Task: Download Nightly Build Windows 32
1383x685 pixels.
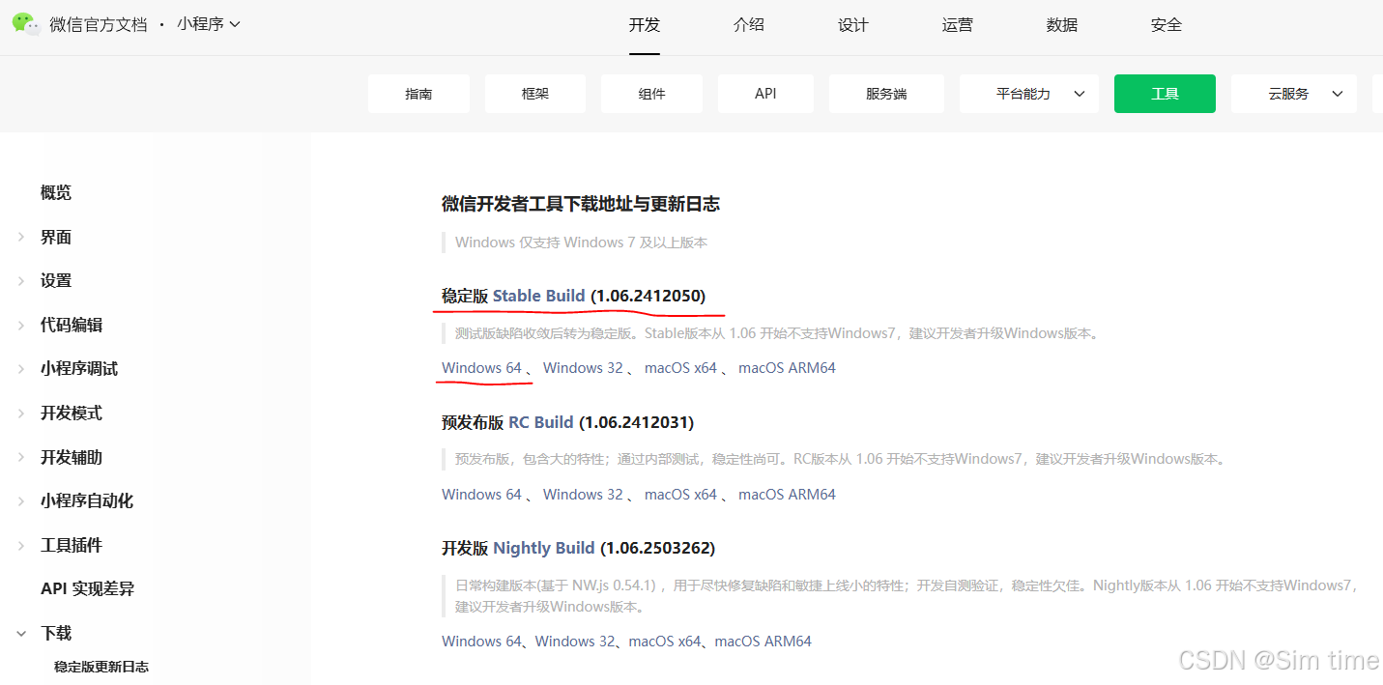Action: click(575, 642)
